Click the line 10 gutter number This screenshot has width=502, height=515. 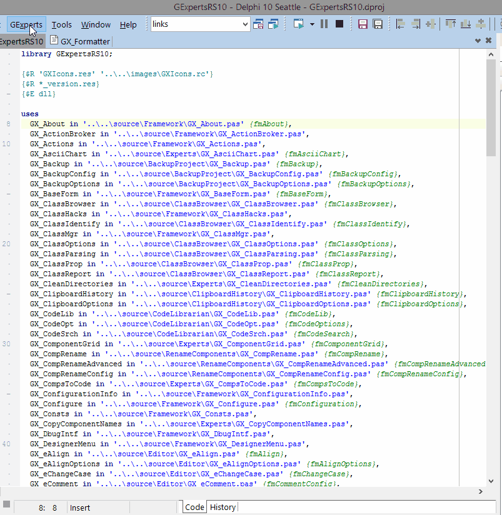6,144
